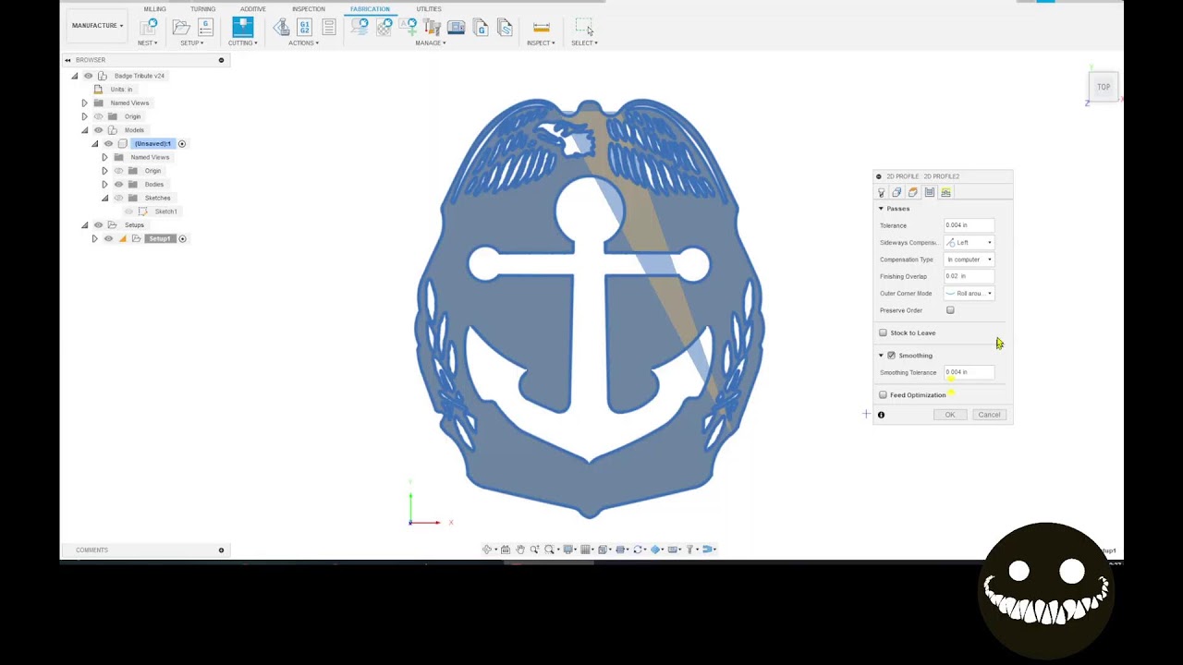Screen dimensions: 1183x665
Task: Collapse the Sketches folder in browser
Action: click(x=104, y=199)
